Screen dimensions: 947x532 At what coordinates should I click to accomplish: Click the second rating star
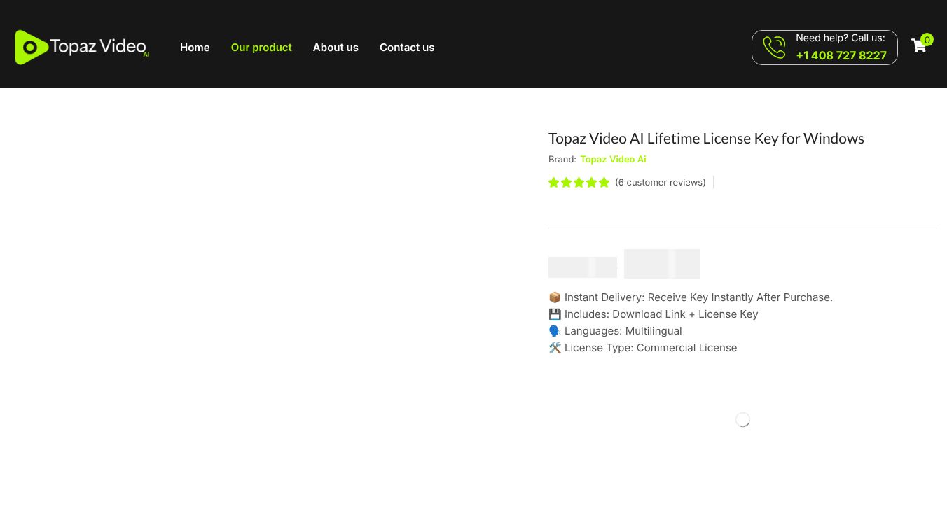(567, 182)
